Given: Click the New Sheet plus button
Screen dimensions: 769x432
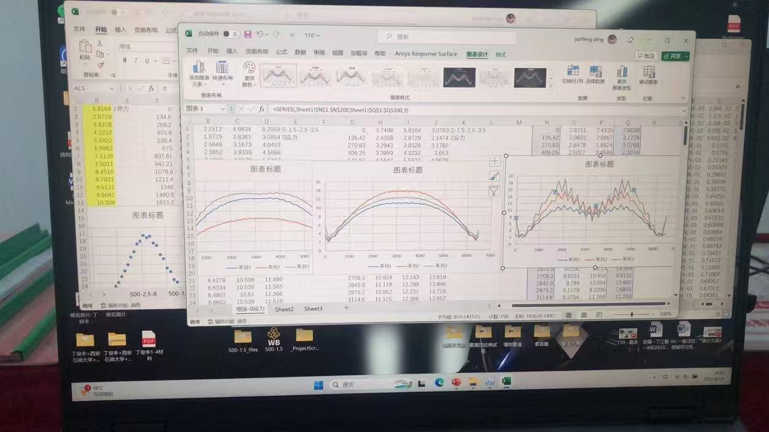Looking at the screenshot, I should click(346, 307).
